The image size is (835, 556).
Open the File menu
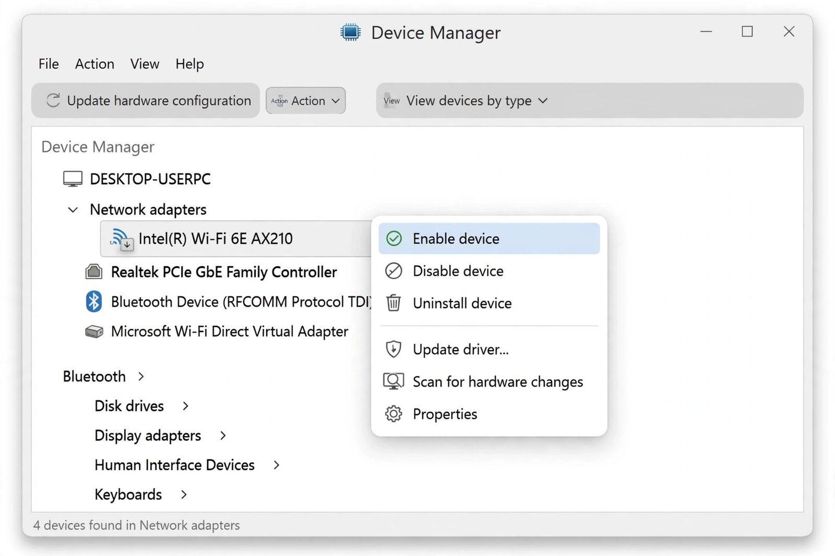[x=49, y=64]
